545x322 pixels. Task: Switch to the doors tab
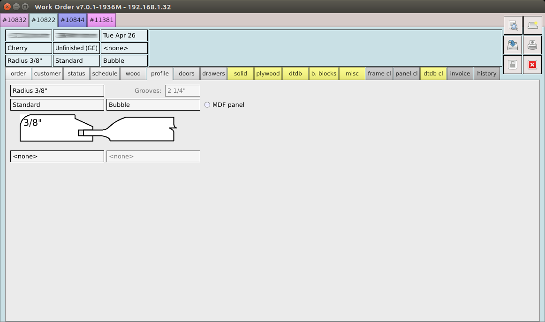(x=187, y=74)
